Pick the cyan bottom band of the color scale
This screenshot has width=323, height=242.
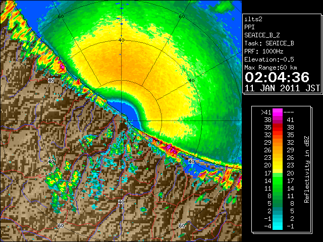278,226
